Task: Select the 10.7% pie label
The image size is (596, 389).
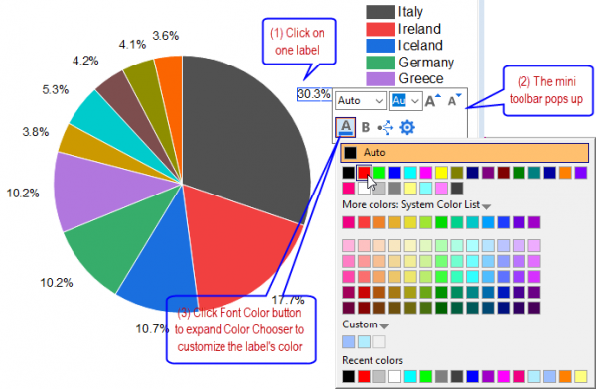Action: click(152, 329)
